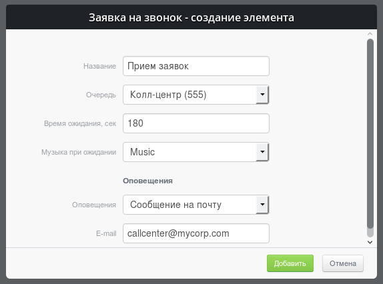The width and height of the screenshot is (383, 284).
Task: Focus the Время ожидания field showing 180
Action: (196, 123)
